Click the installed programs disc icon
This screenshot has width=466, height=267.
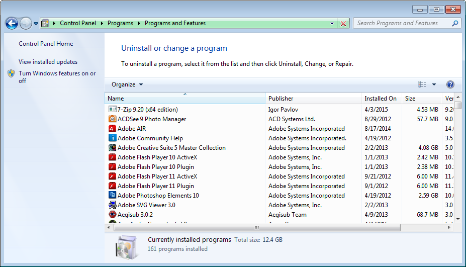point(127,247)
